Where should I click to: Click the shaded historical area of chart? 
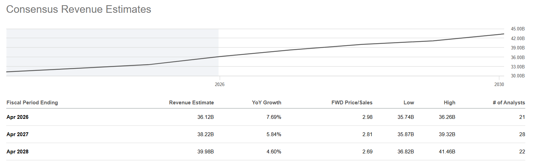(x=112, y=52)
